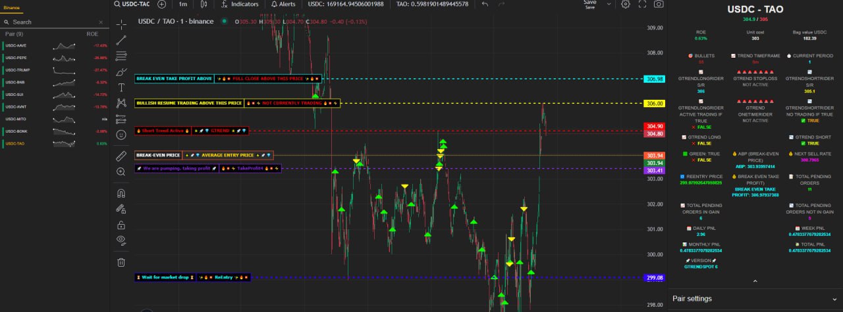
Task: Click the USDC - TAO panel heading
Action: tap(755, 9)
